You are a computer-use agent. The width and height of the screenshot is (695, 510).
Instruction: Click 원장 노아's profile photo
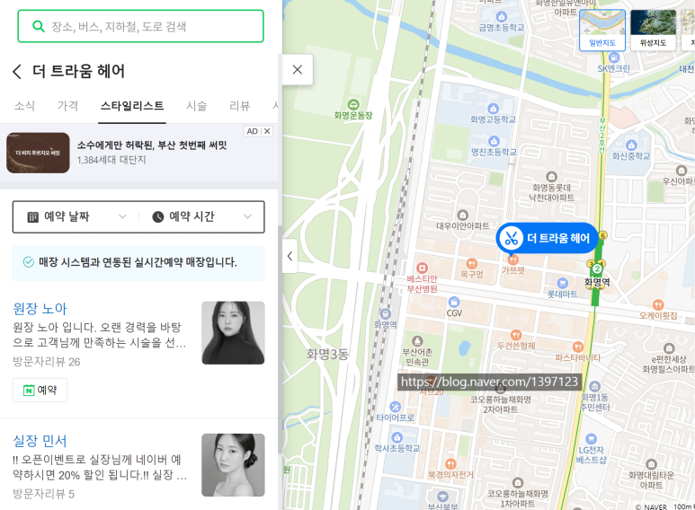[x=233, y=333]
